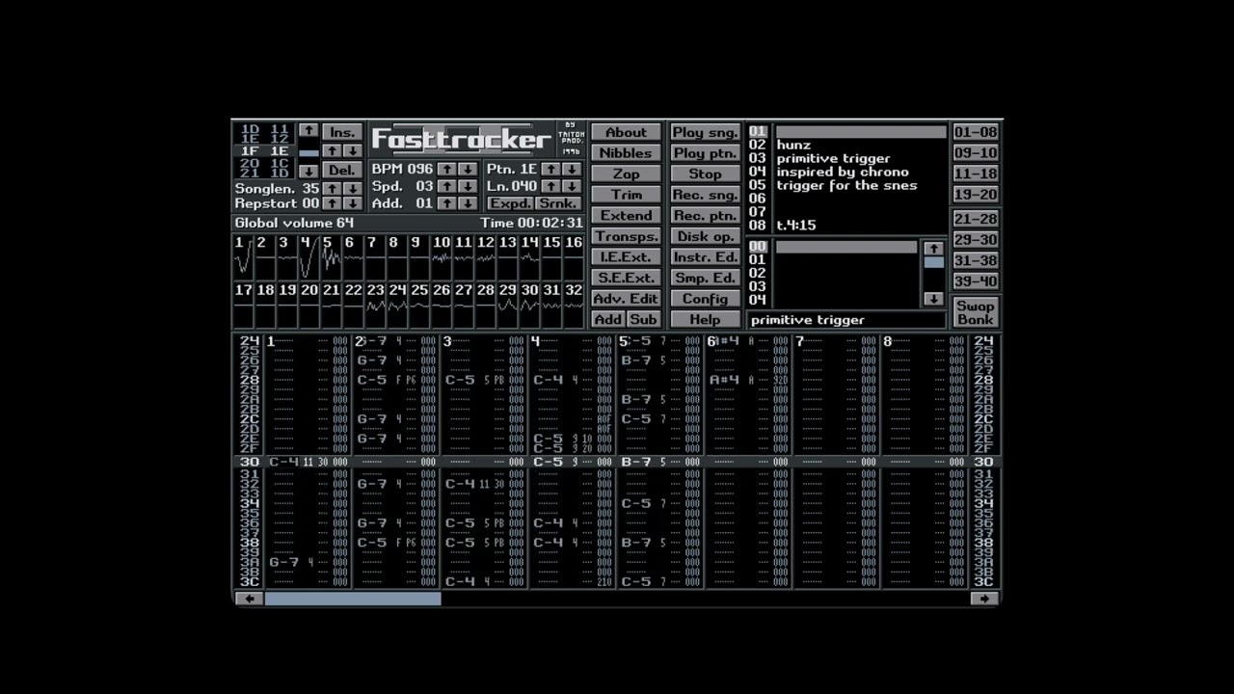The image size is (1234, 694).
Task: Increase the BPM with the up arrow
Action: pos(445,169)
